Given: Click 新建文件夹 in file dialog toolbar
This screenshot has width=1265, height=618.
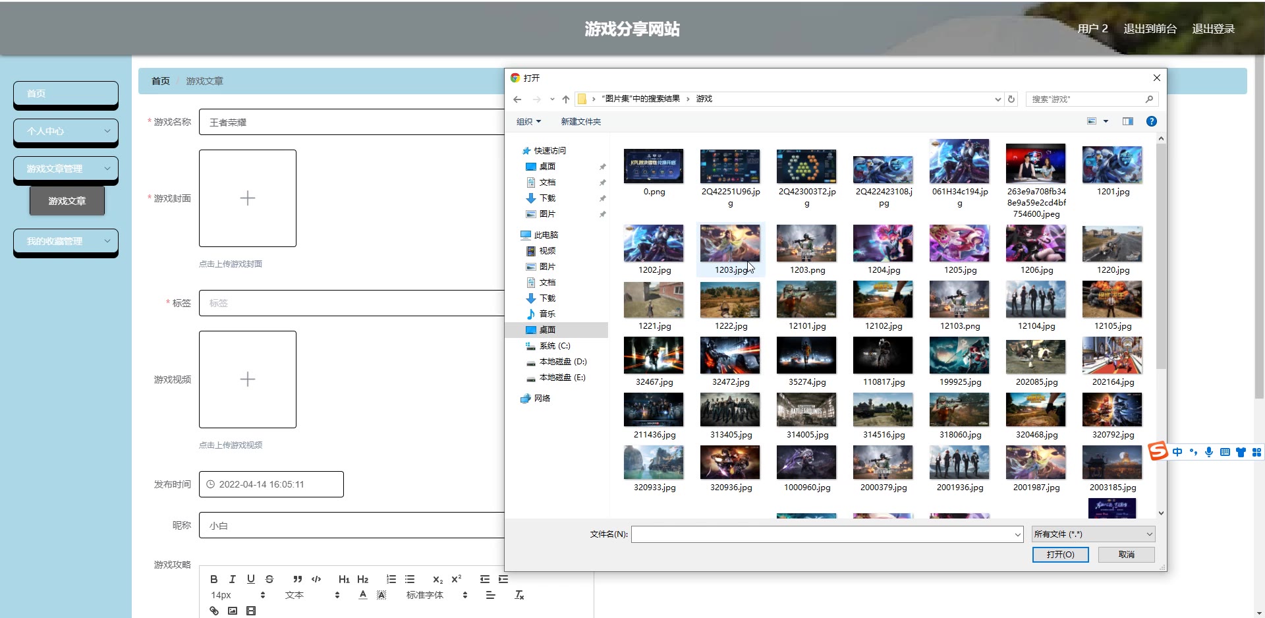Looking at the screenshot, I should tap(580, 121).
